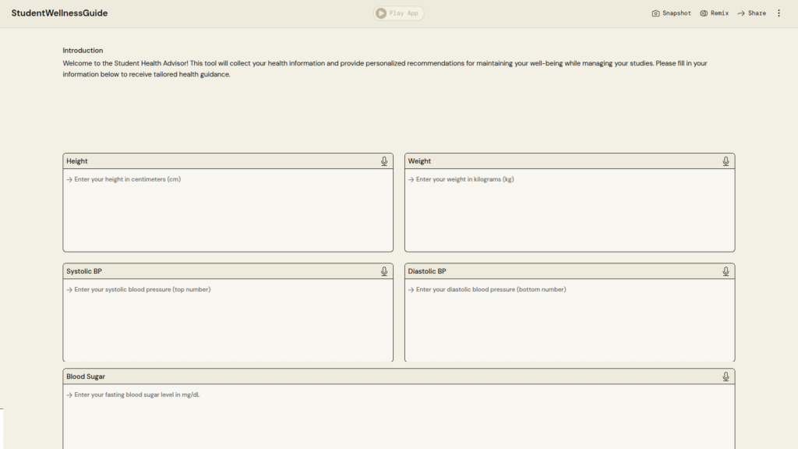This screenshot has width=798, height=449.
Task: Open the three-dot more options menu
Action: click(779, 13)
